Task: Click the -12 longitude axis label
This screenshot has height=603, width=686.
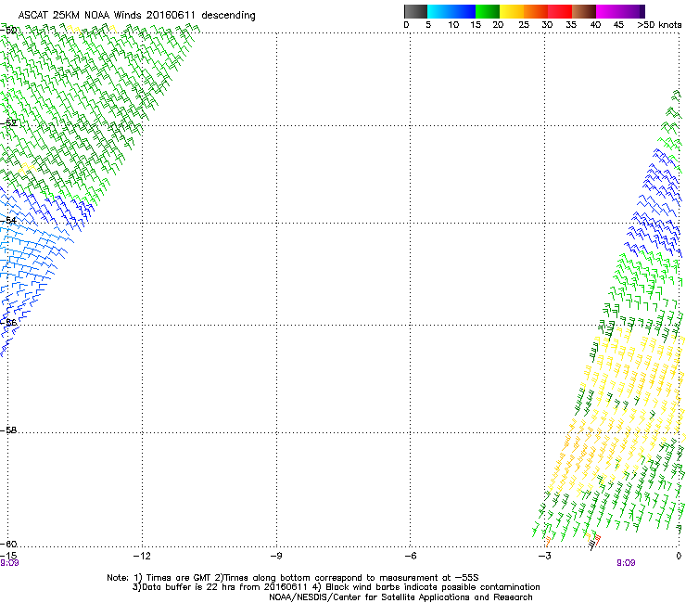Action: pos(142,556)
